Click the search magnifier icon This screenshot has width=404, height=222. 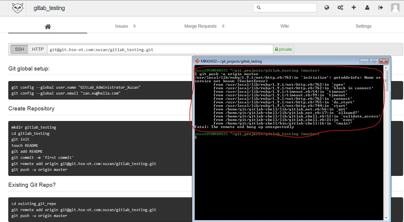coord(259,8)
